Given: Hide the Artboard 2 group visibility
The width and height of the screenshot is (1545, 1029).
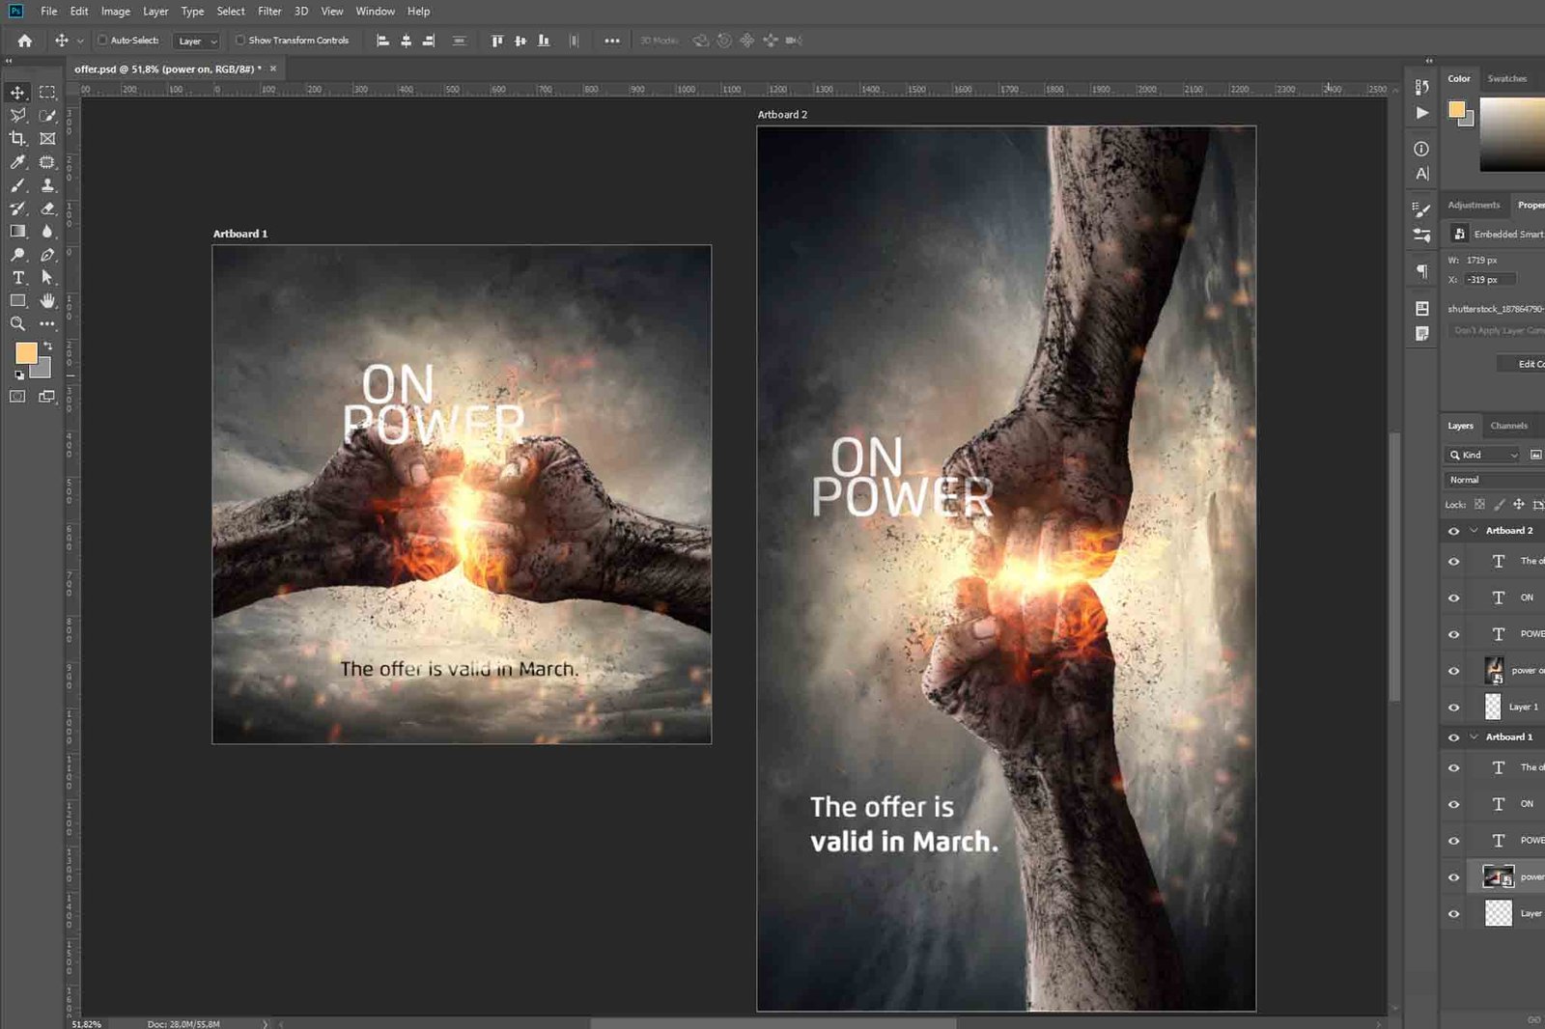Looking at the screenshot, I should 1453,531.
